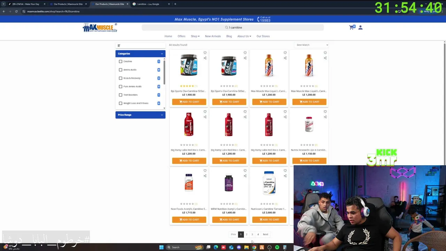The image size is (446, 251).
Task: Open the Nutrex Research Lipo 6 Carnitine title
Action: pos(309,150)
